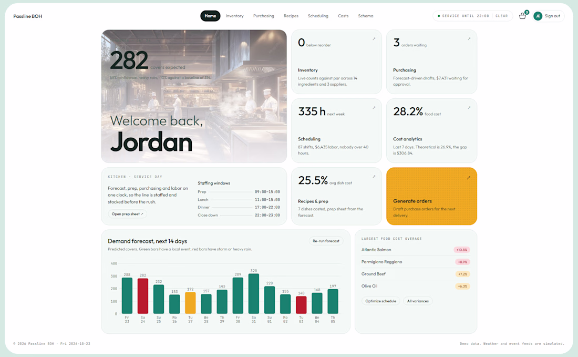Click the 335 h next week value

[312, 111]
